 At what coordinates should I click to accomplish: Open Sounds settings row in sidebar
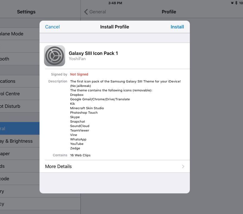pyautogui.click(x=20, y=166)
